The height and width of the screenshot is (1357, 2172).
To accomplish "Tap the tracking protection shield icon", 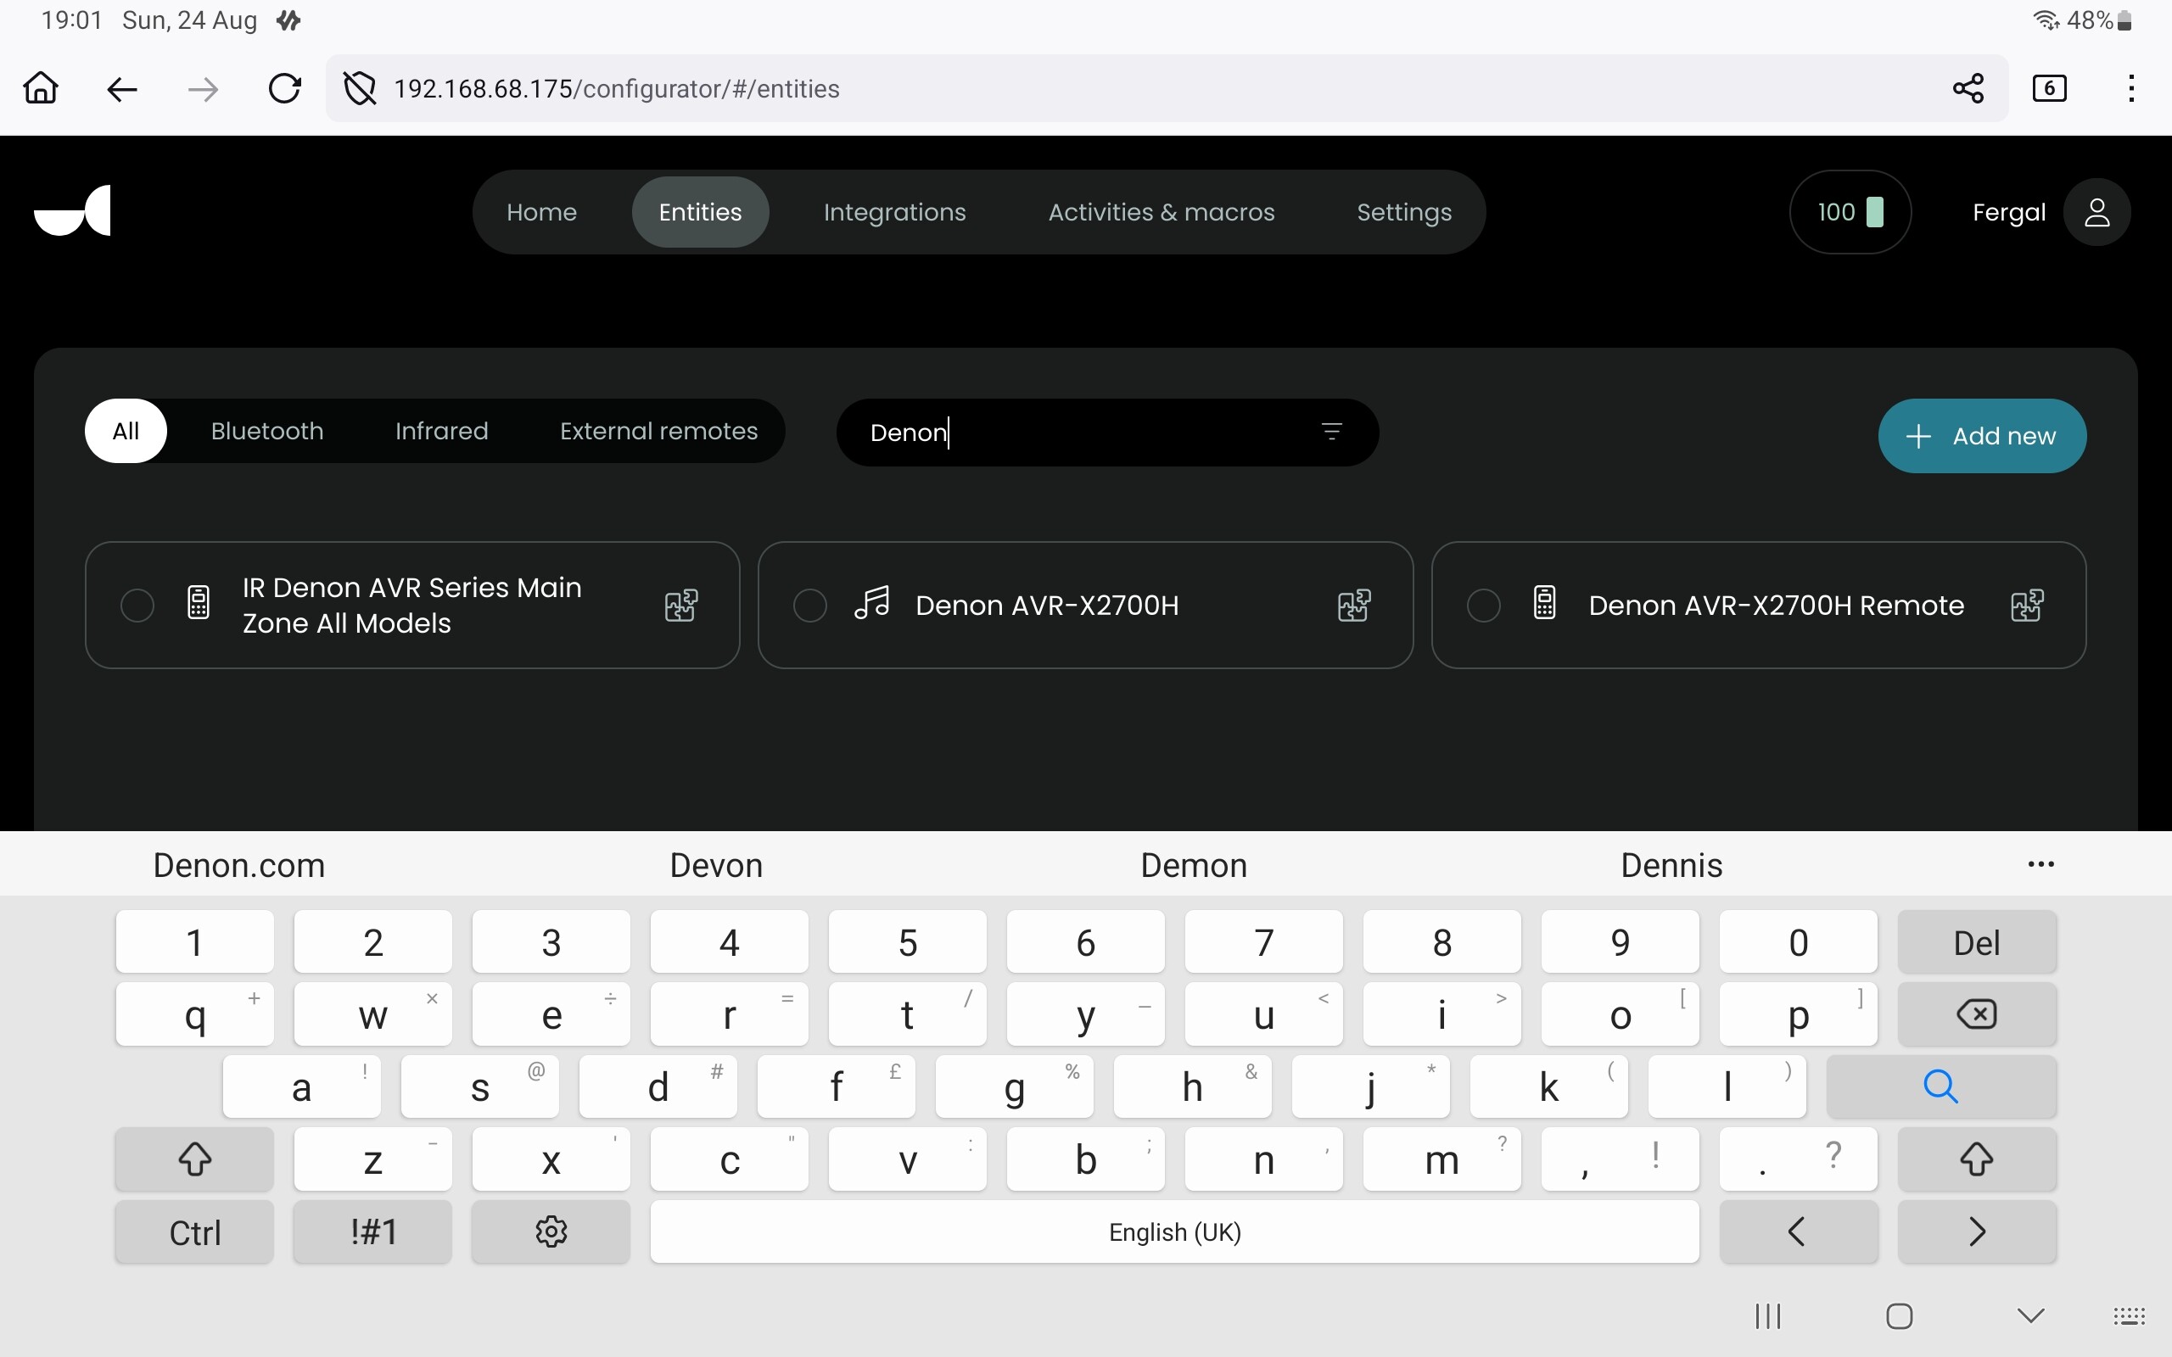I will coord(360,88).
